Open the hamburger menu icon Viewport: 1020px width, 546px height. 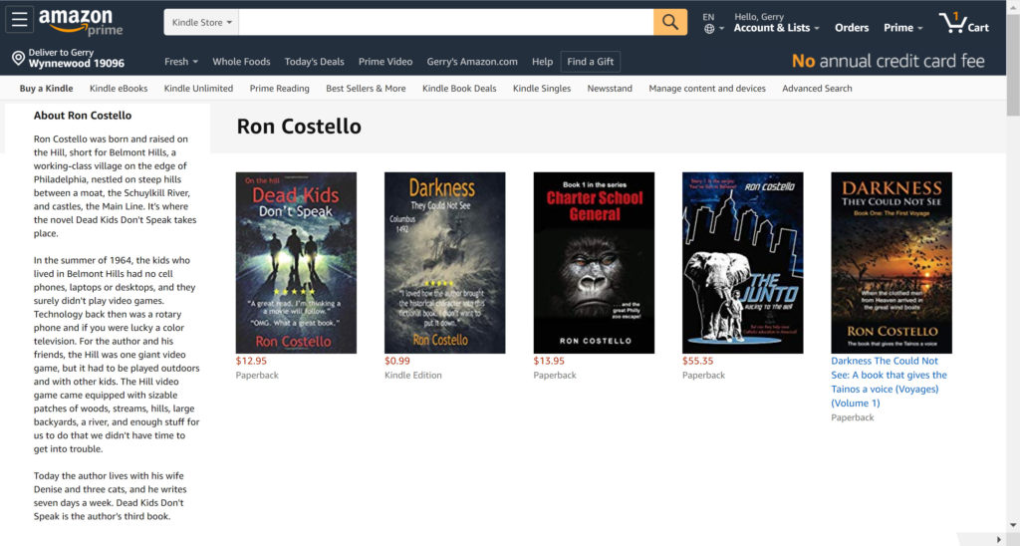(x=20, y=20)
